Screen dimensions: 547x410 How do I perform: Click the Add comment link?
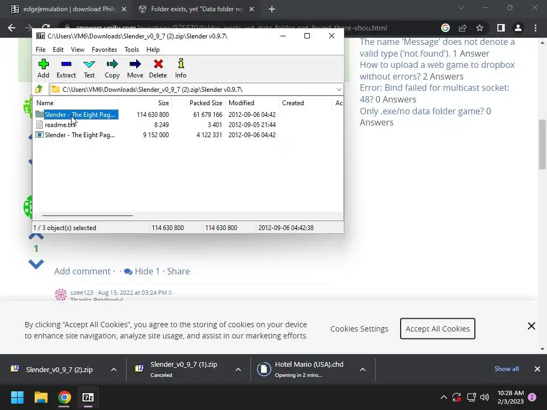click(82, 271)
